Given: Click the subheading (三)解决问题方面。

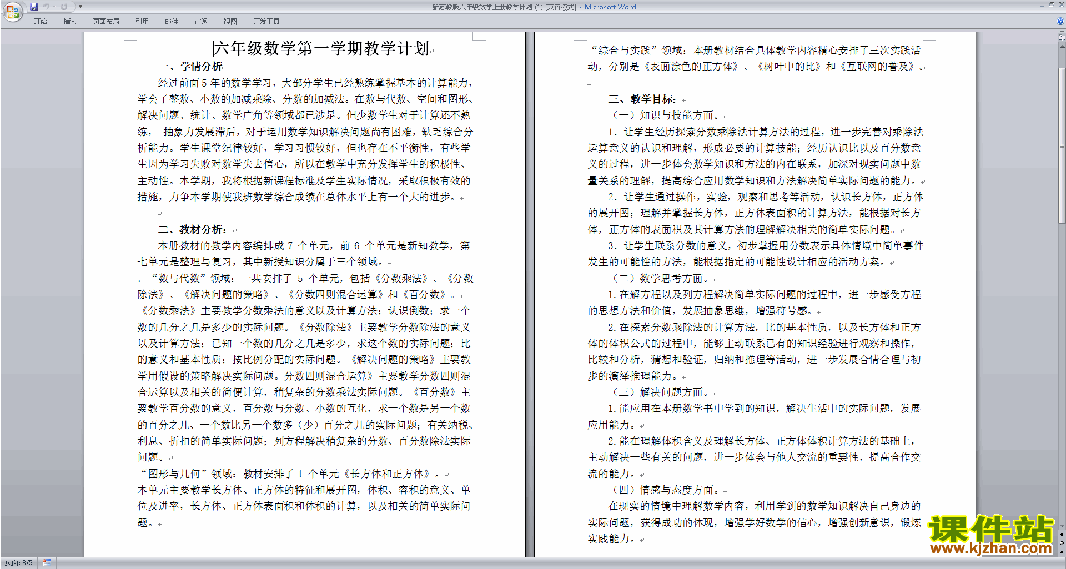Looking at the screenshot, I should [x=659, y=392].
